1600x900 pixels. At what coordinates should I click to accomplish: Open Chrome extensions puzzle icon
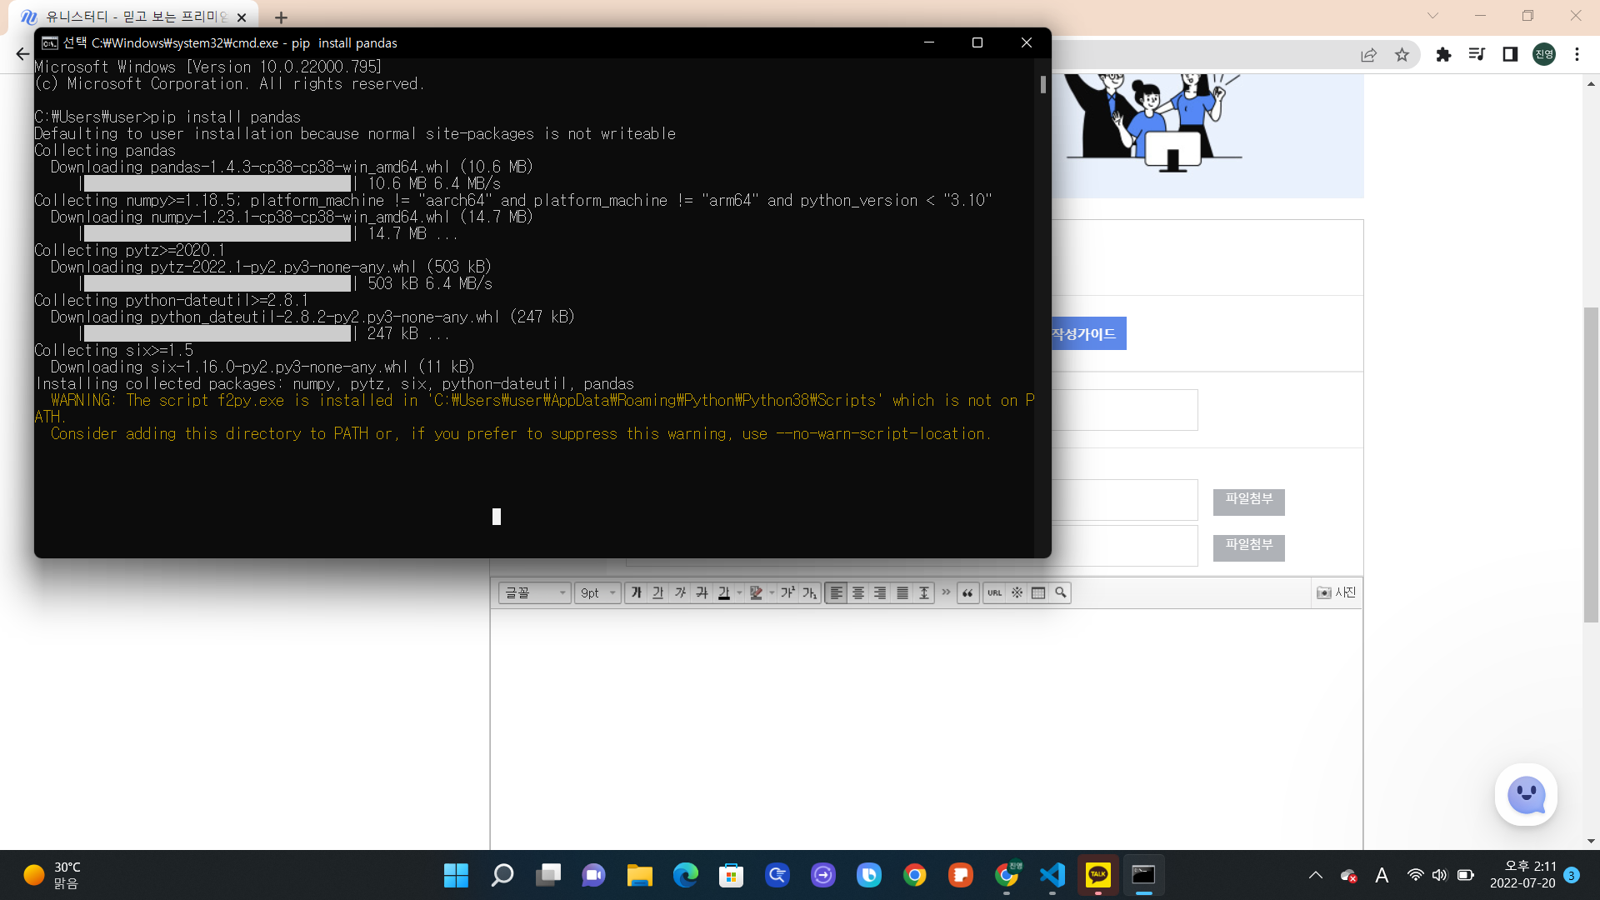click(x=1443, y=55)
